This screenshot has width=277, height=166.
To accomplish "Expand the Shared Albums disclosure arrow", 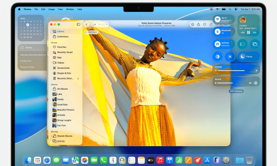I will tap(51, 136).
